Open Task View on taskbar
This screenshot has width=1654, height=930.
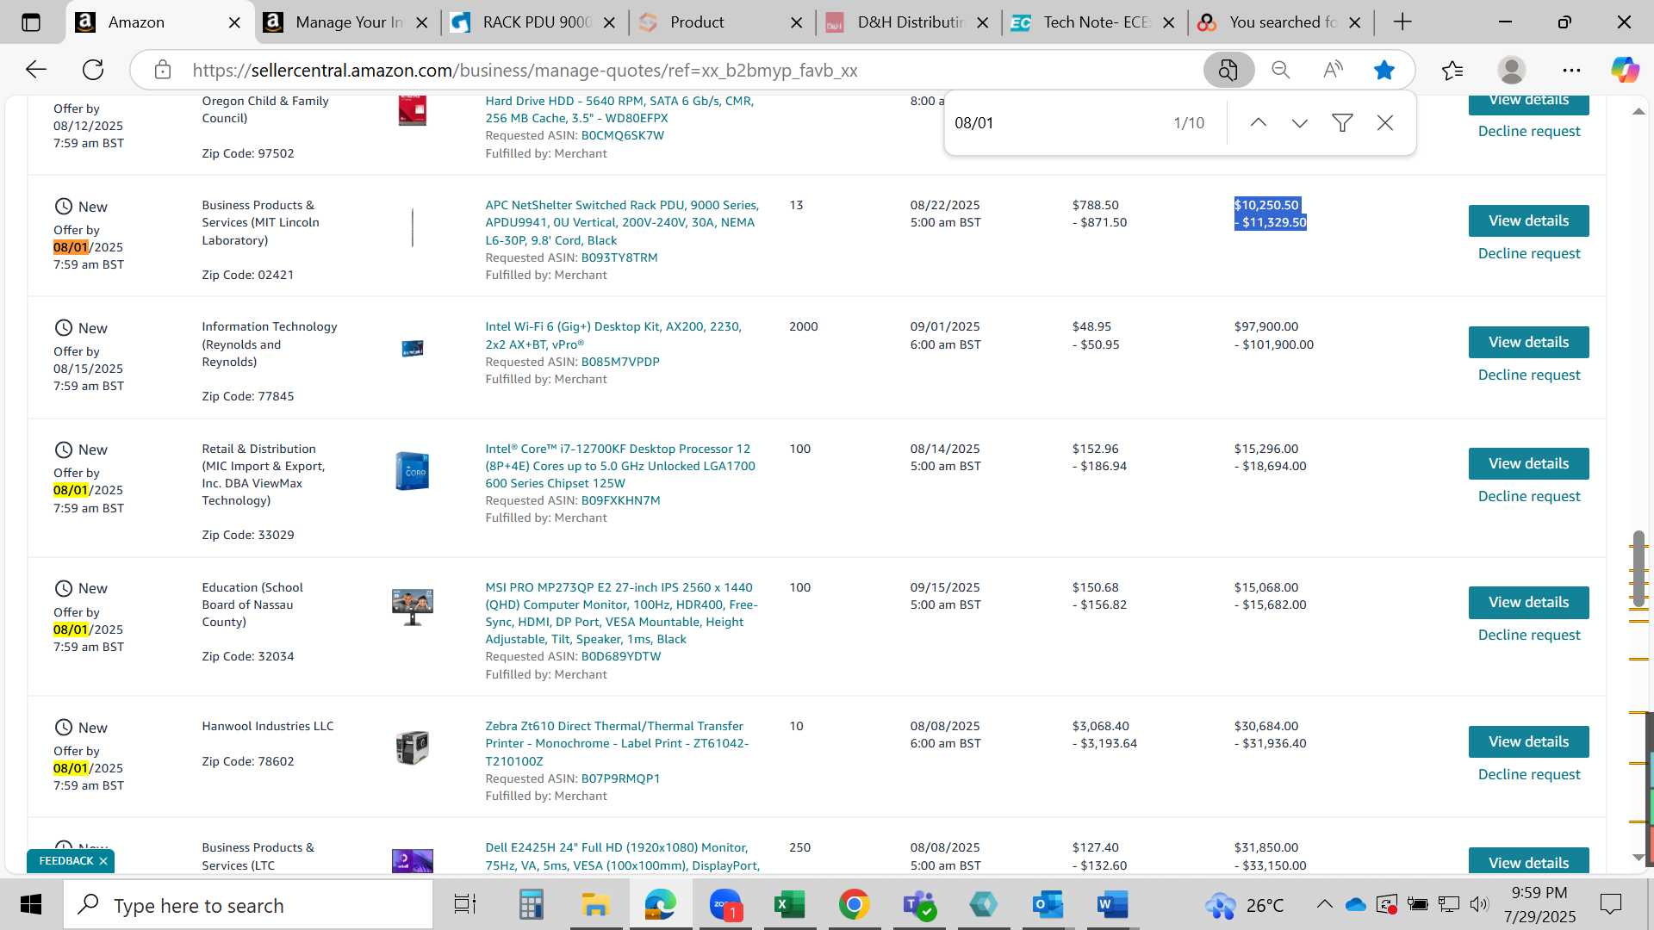click(465, 904)
